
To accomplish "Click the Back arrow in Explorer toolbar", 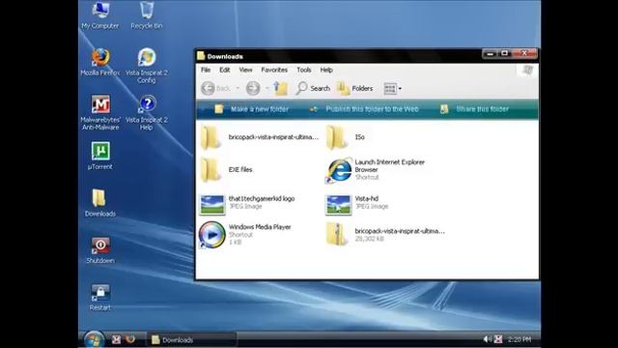I will click(208, 88).
